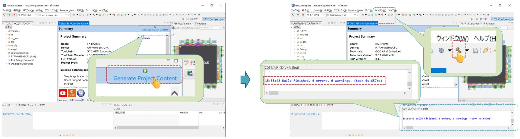
Task: Select R7FA6M5BH3CFC.pincfg file in tree
Action: [x=24, y=57]
